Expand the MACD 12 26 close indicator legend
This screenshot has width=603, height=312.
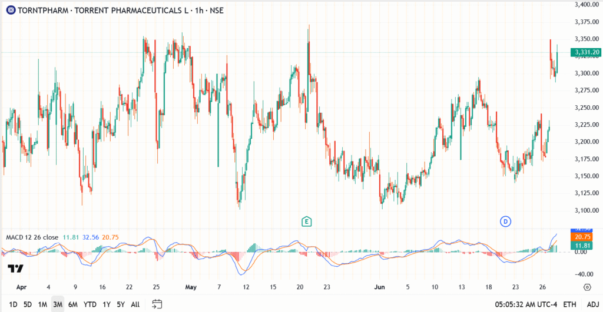point(32,237)
